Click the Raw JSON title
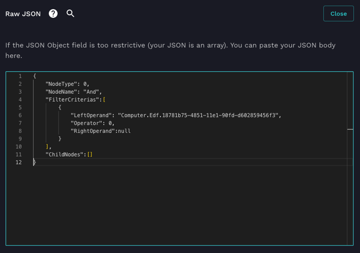Image resolution: width=360 pixels, height=253 pixels. 23,14
